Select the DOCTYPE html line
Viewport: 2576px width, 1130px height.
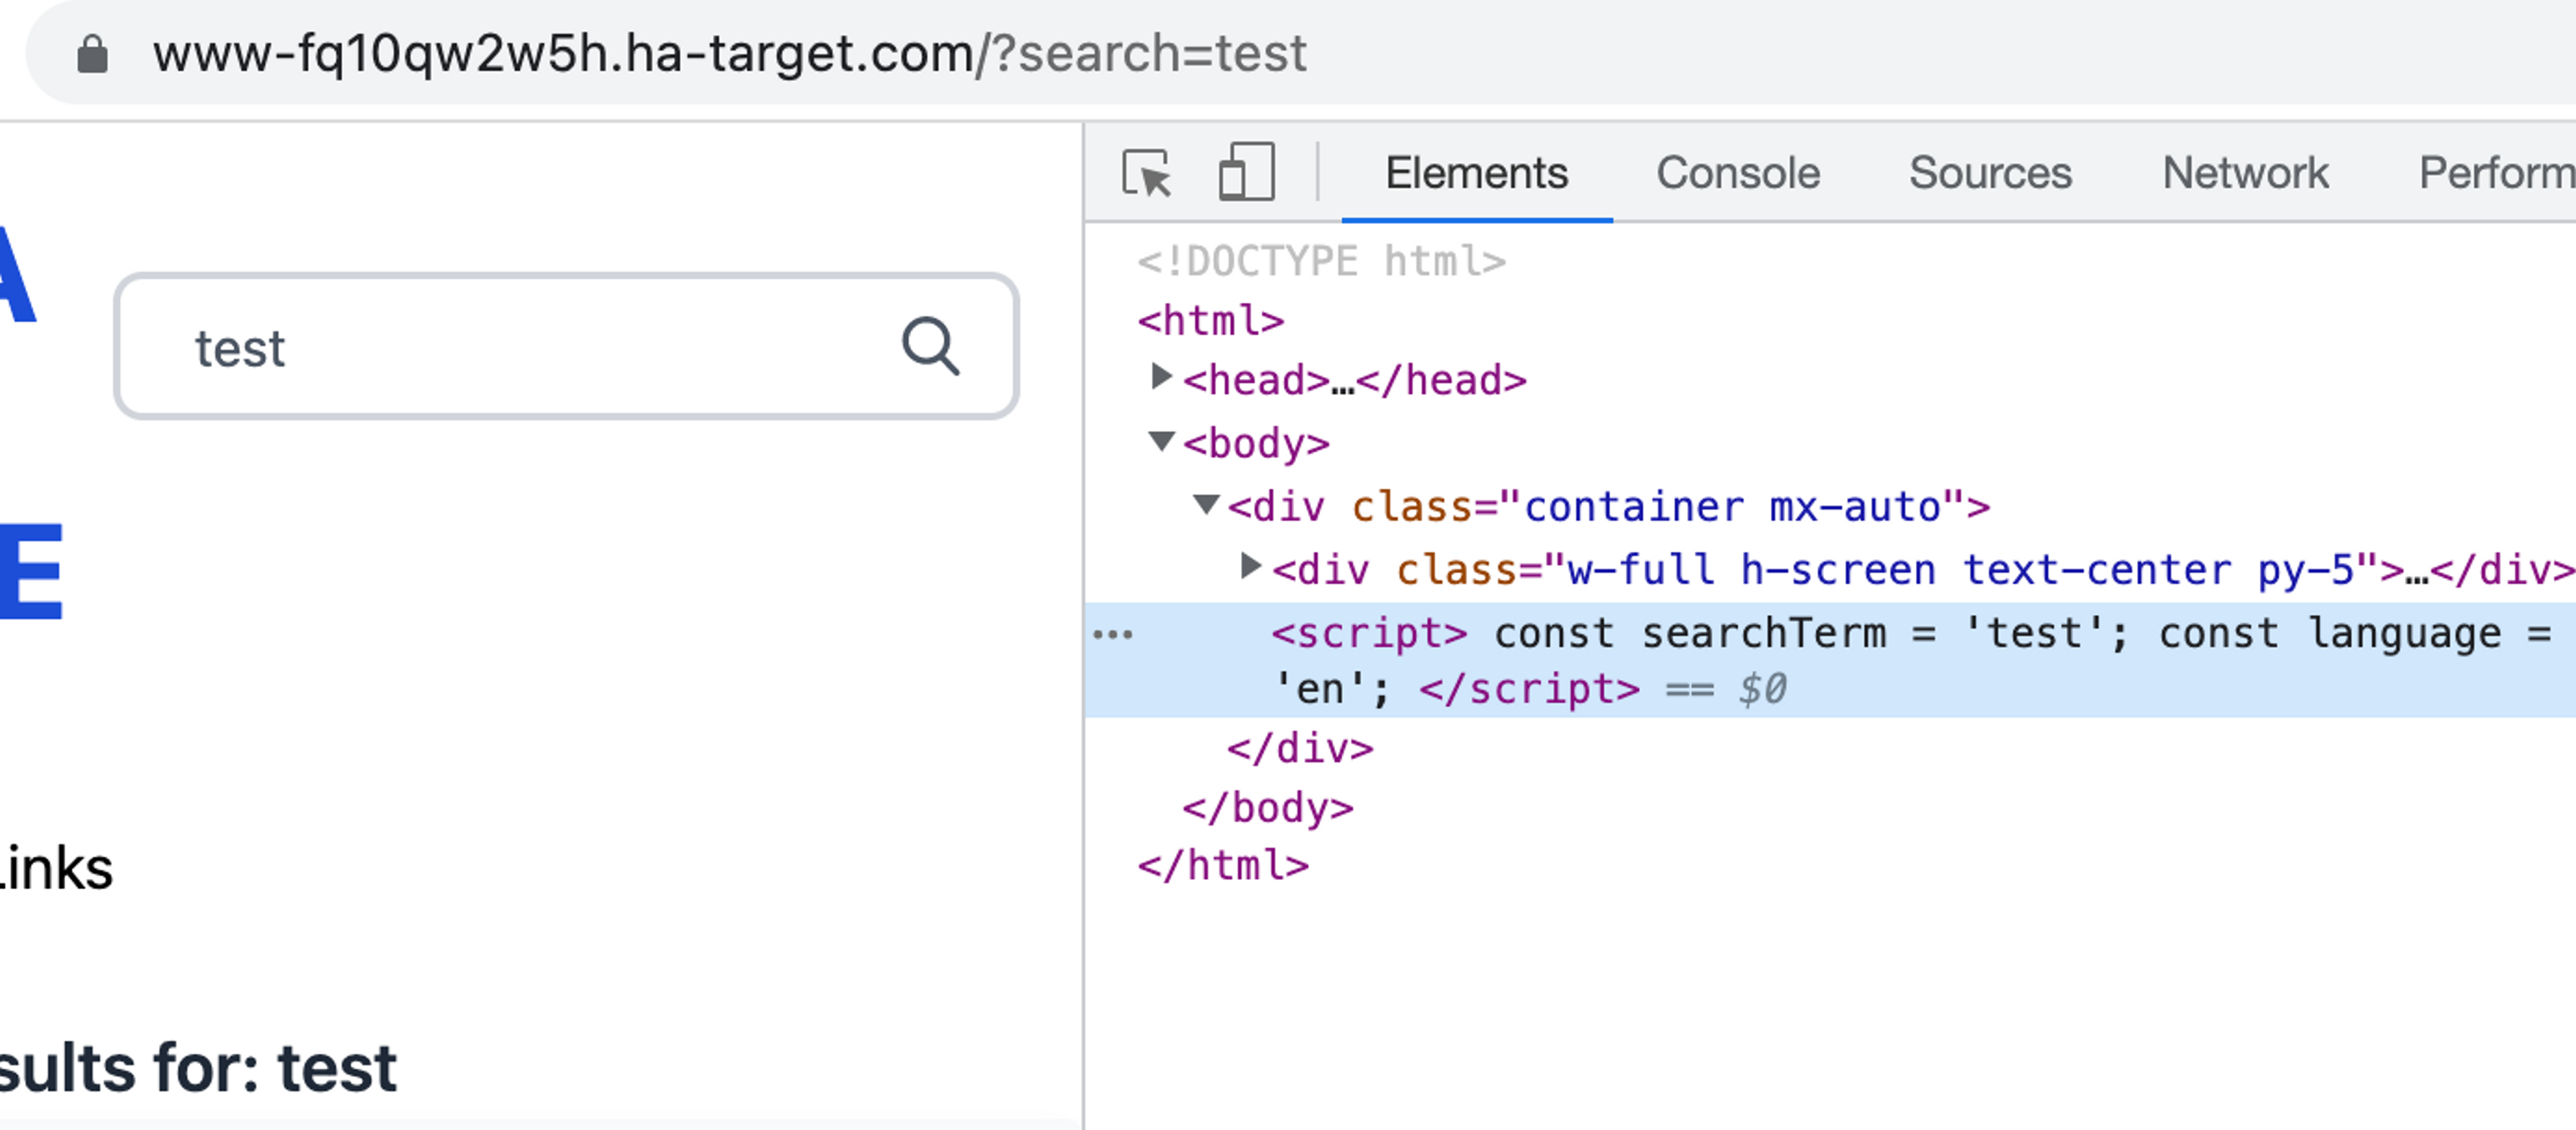[1321, 262]
